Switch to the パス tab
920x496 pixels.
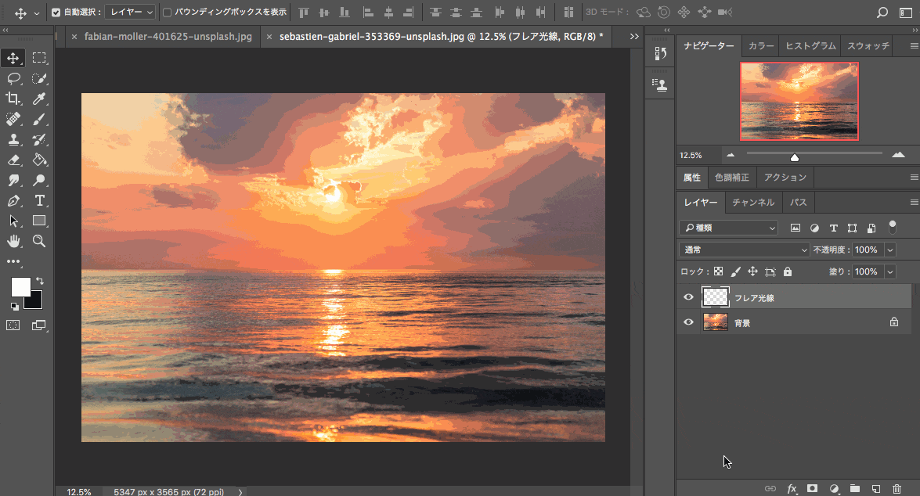coord(798,203)
